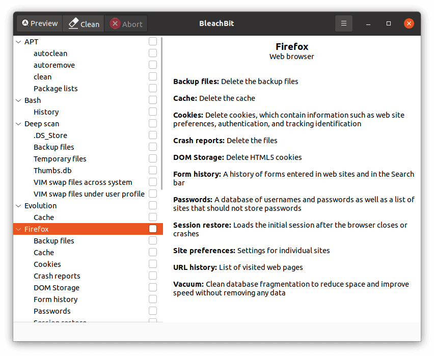Image resolution: width=434 pixels, height=356 pixels.
Task: Collapse the Bash group
Action: pyautogui.click(x=18, y=100)
